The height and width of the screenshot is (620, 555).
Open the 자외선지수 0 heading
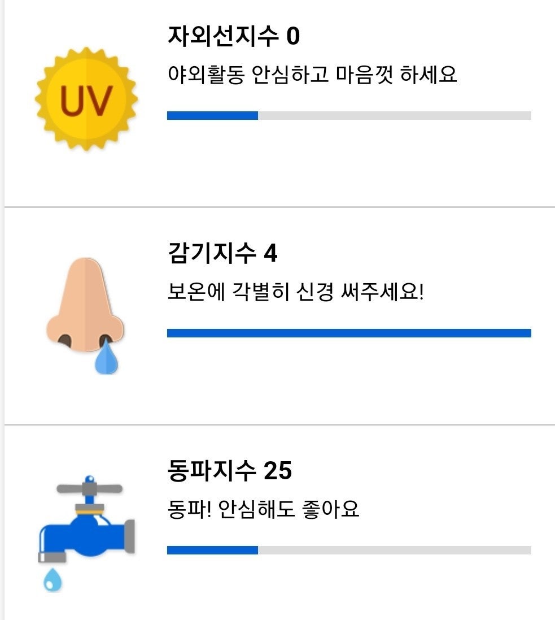click(x=234, y=37)
